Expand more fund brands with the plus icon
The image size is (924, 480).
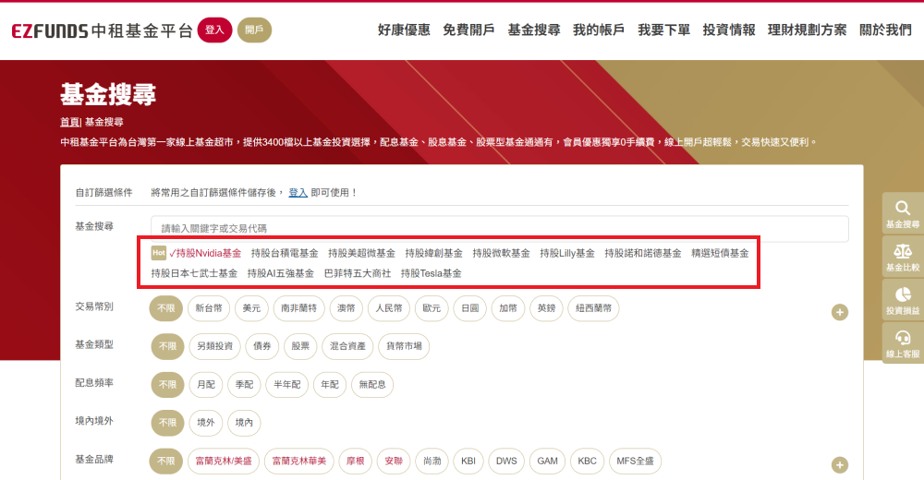click(x=840, y=465)
